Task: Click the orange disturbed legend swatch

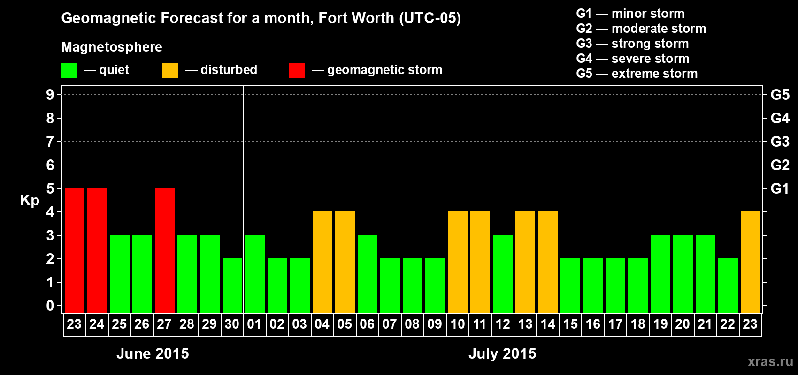Action: click(170, 71)
